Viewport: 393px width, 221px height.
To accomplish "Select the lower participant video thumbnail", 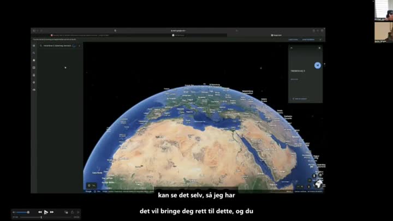I will click(x=384, y=32).
